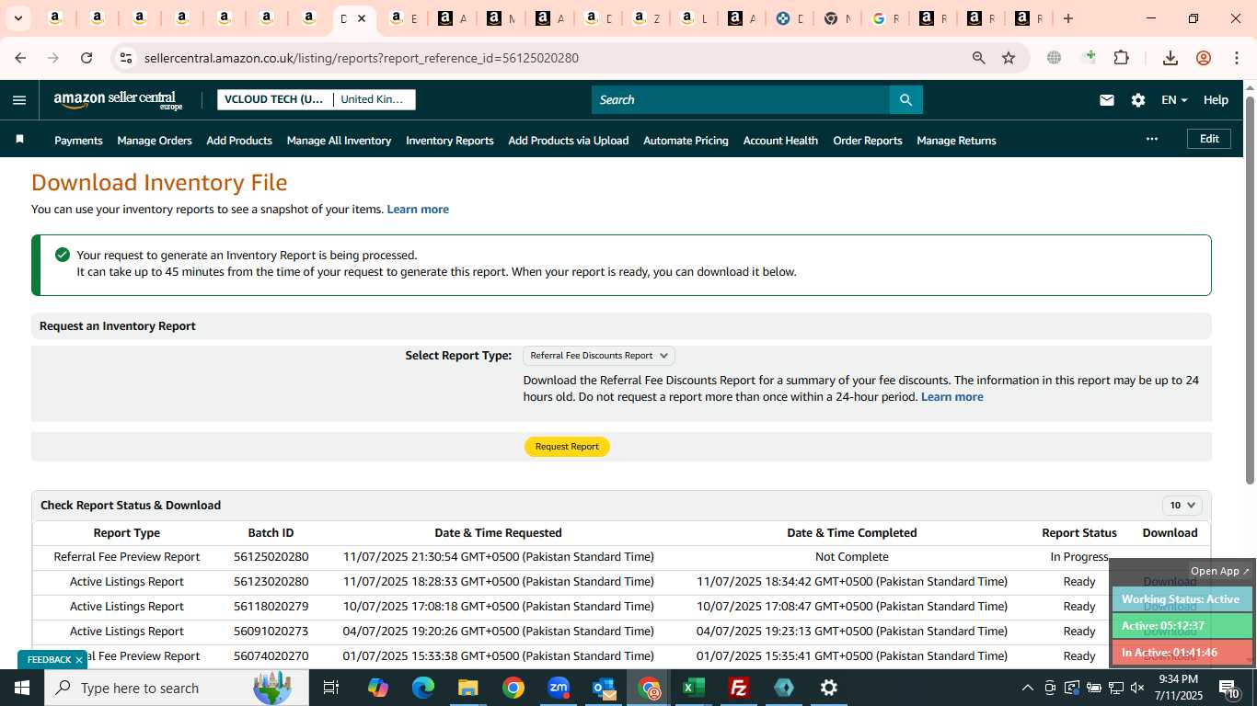Screen dimensions: 1257x706
Task: Open Inventory Reports menu item
Action: click(x=450, y=141)
